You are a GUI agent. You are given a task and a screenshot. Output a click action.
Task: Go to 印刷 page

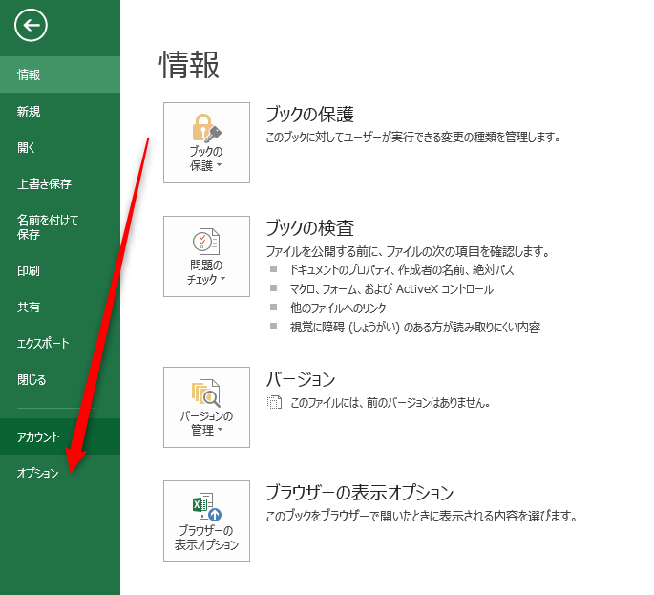click(x=60, y=271)
